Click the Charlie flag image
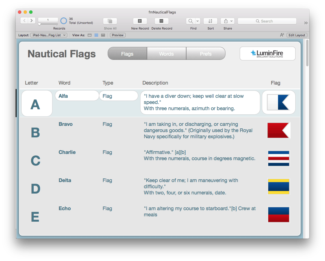The image size is (325, 261). coord(278,158)
